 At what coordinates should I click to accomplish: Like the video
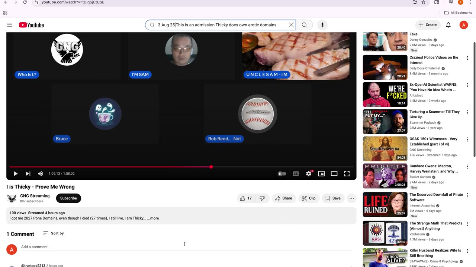pos(246,198)
